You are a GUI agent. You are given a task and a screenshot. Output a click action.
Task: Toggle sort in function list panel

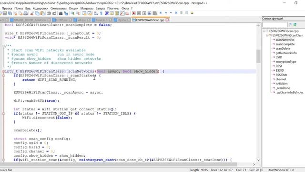coord(290,24)
